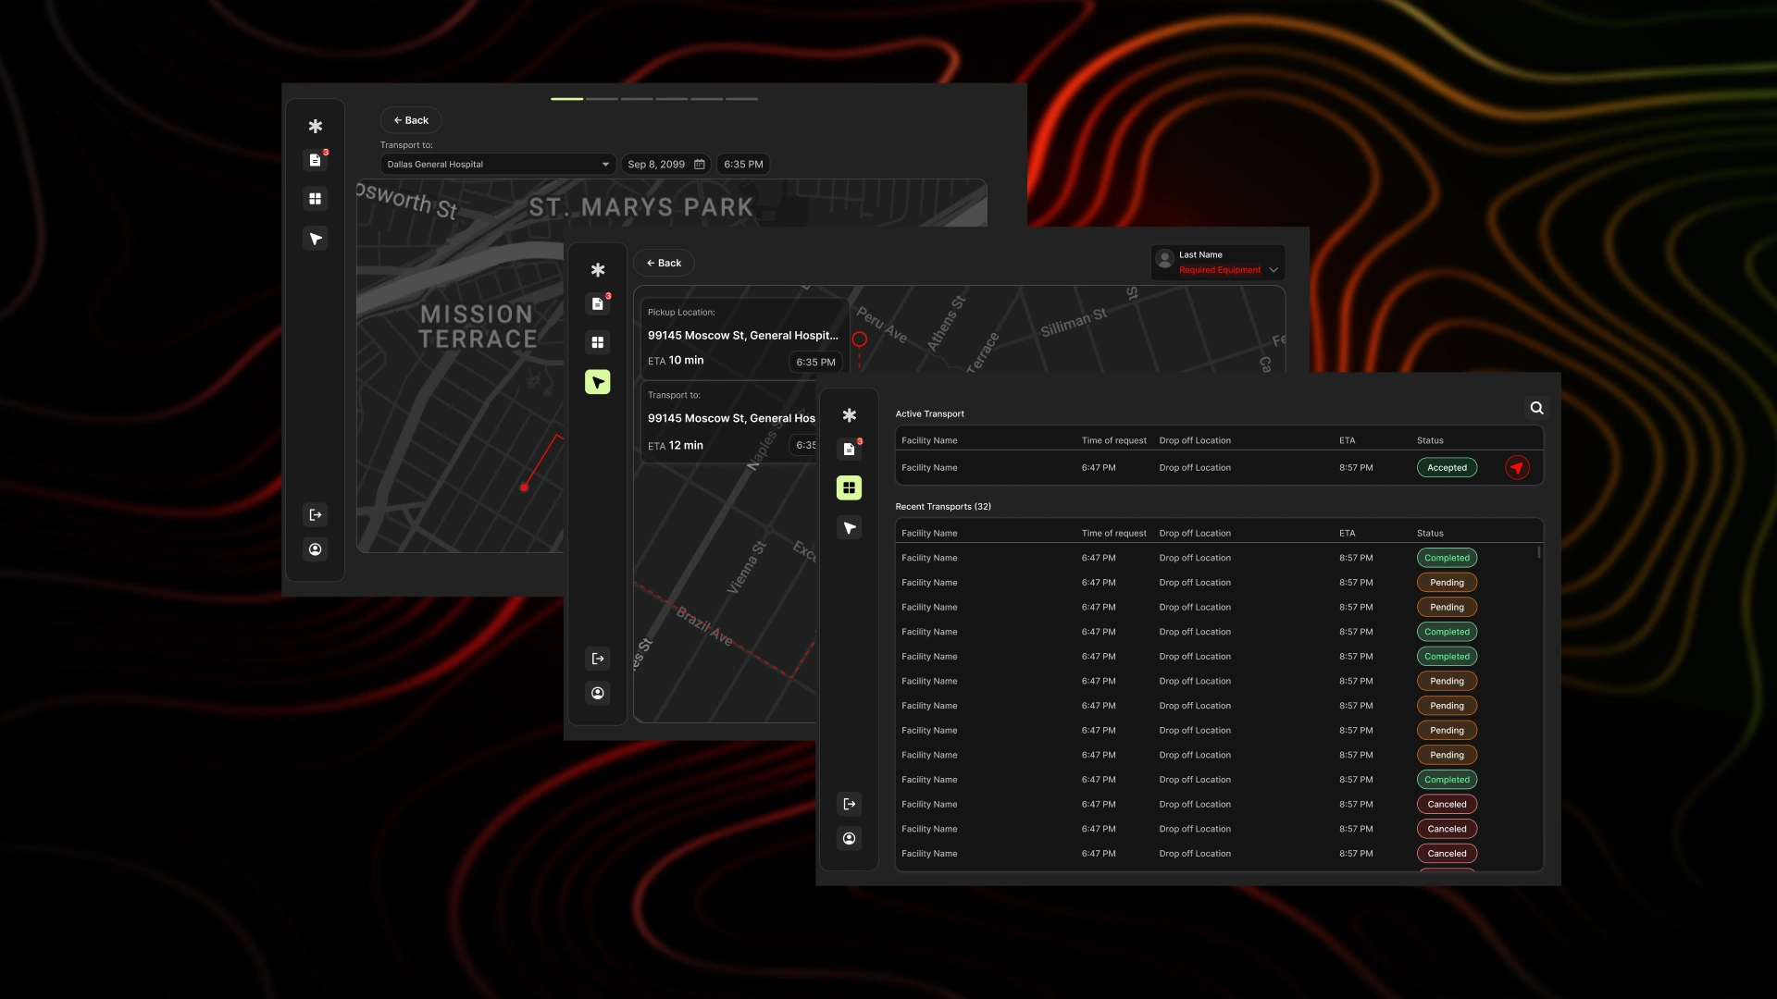
Task: Click Back button in the pickup location window
Action: [664, 263]
